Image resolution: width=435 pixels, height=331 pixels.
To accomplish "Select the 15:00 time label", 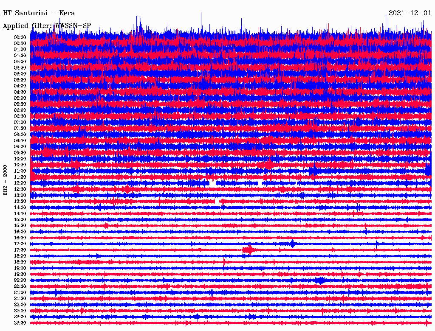I will [x=20, y=219].
